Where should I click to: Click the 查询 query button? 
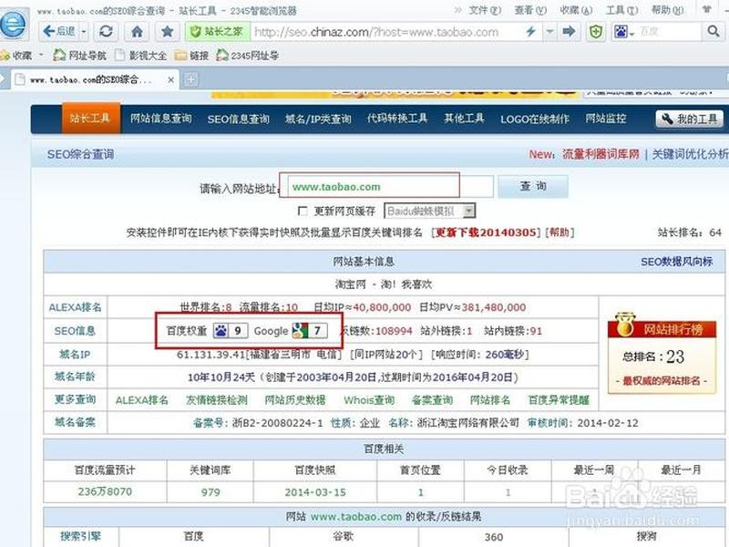(x=533, y=187)
